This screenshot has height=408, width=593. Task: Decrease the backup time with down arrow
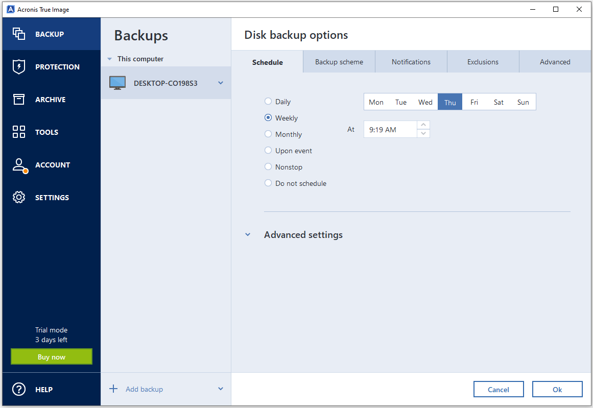[423, 133]
